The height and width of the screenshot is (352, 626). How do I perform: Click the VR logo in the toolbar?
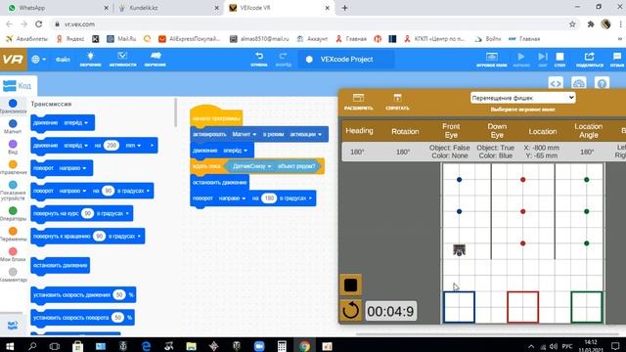pyautogui.click(x=13, y=60)
